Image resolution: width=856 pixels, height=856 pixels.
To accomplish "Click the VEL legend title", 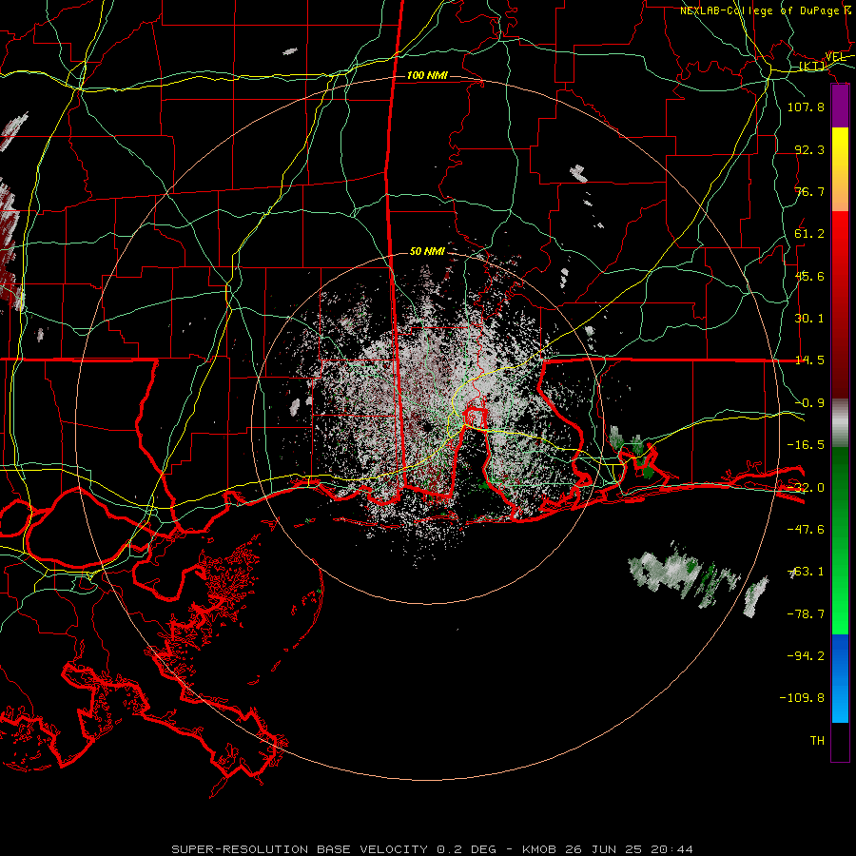I will (x=835, y=57).
